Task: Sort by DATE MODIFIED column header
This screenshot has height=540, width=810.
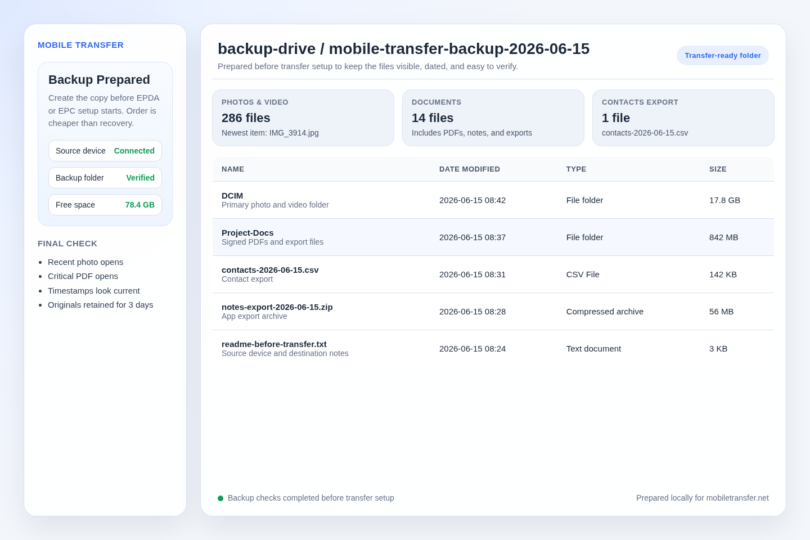Action: pyautogui.click(x=470, y=169)
